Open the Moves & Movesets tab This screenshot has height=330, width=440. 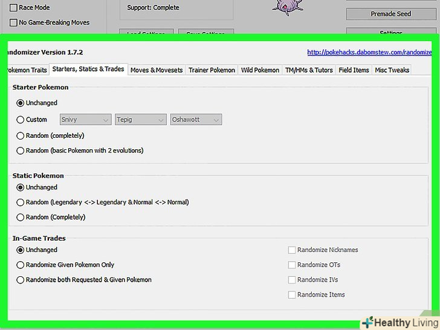(157, 70)
